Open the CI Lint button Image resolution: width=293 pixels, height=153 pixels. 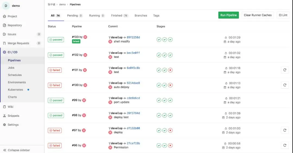(x=283, y=15)
